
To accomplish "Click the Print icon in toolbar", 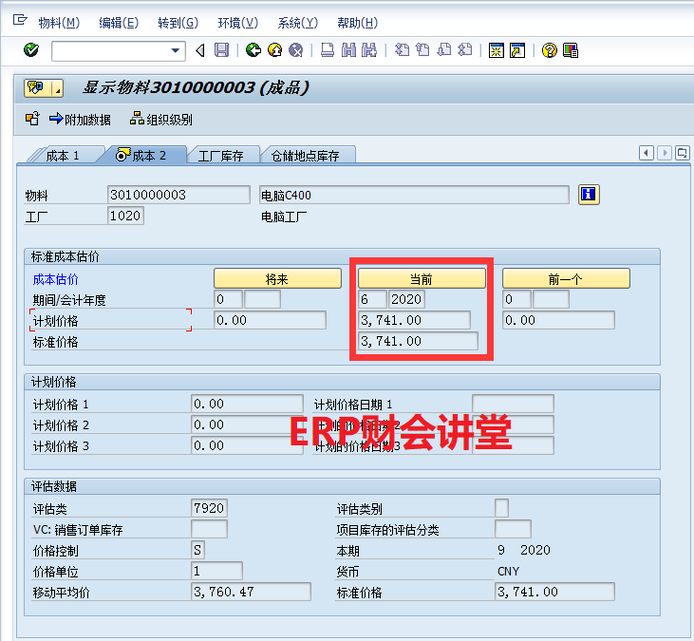I will [328, 50].
